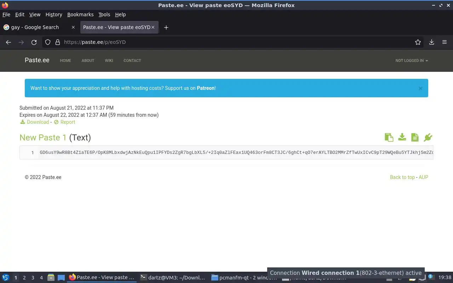This screenshot has width=453, height=283.
Task: Switch to virtual desktop 2
Action: (24, 278)
